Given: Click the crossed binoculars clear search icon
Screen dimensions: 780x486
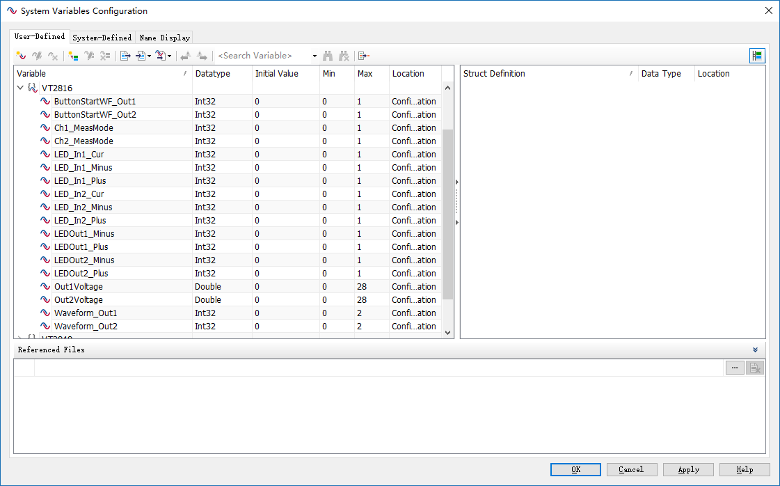Looking at the screenshot, I should point(344,56).
